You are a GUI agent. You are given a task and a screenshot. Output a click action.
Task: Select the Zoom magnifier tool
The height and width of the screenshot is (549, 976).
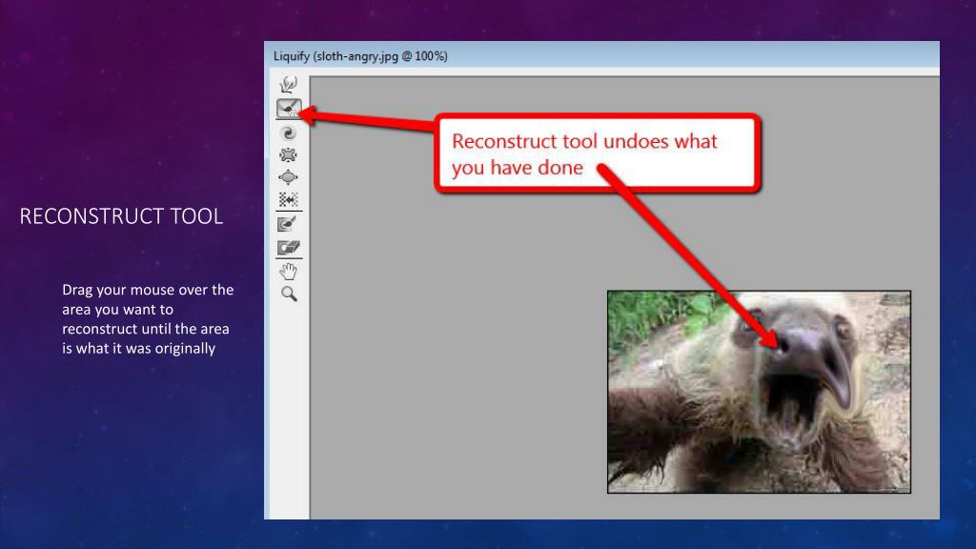(289, 294)
